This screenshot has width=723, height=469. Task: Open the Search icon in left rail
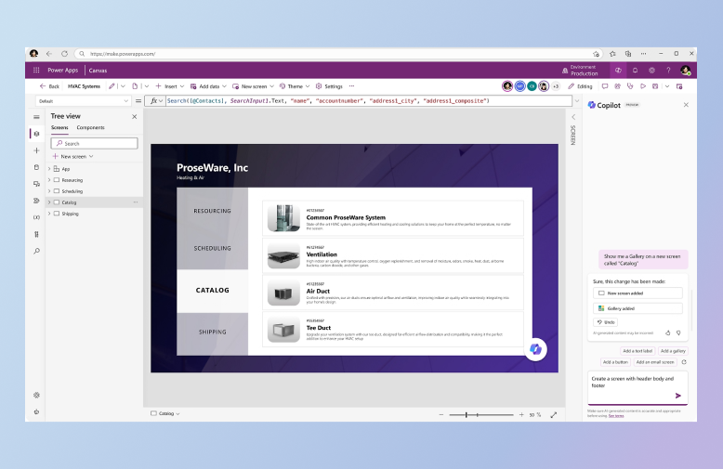36,251
